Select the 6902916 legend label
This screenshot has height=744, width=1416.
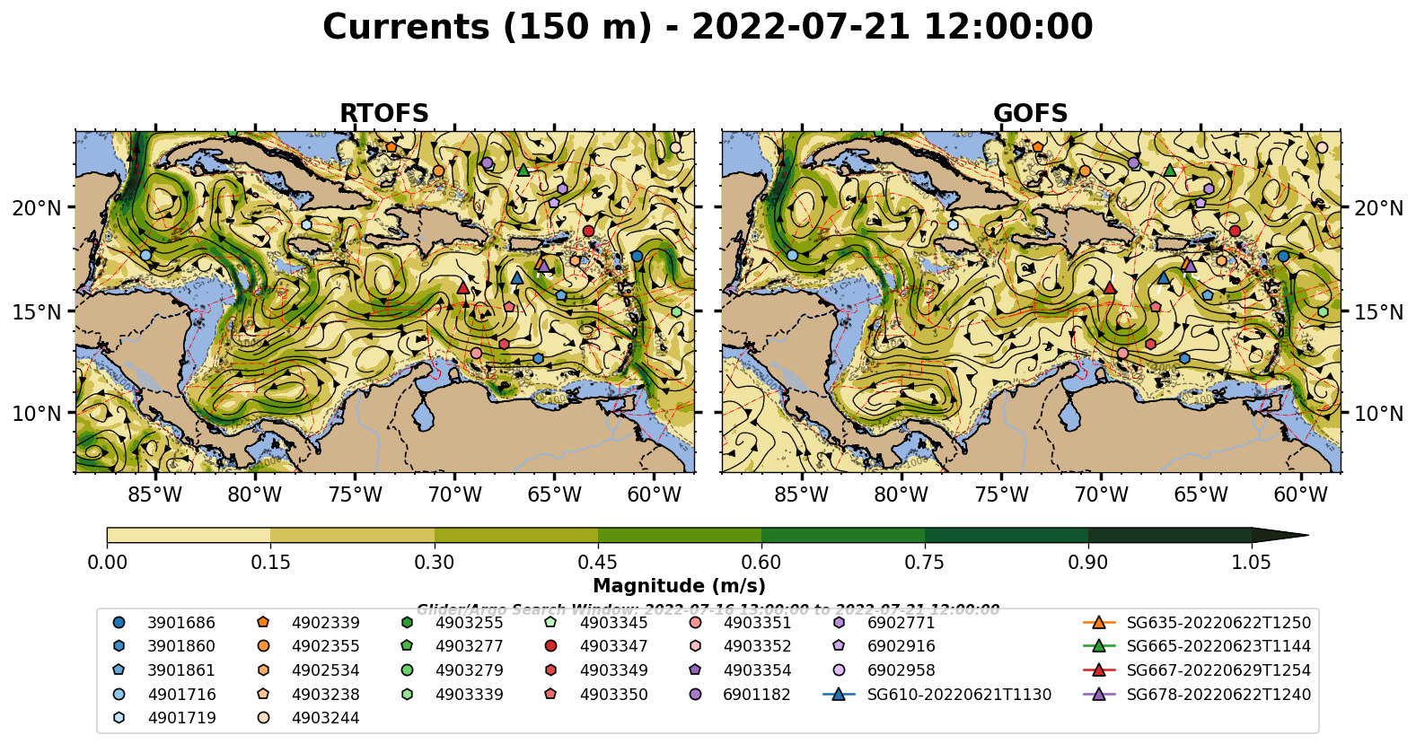pos(901,646)
